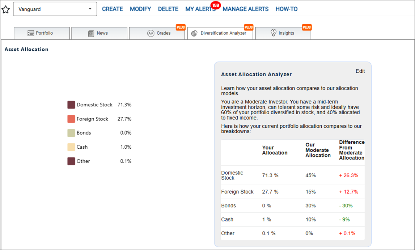Switch to the News tab

coord(99,33)
